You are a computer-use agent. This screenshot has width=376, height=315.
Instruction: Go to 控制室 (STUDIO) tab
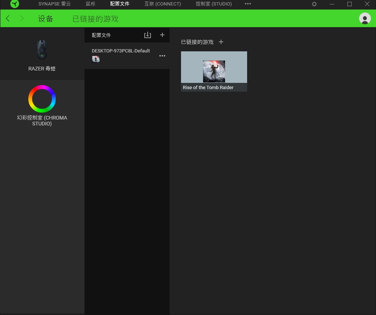pyautogui.click(x=214, y=4)
